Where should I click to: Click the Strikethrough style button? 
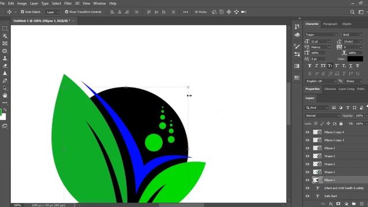pos(357,66)
